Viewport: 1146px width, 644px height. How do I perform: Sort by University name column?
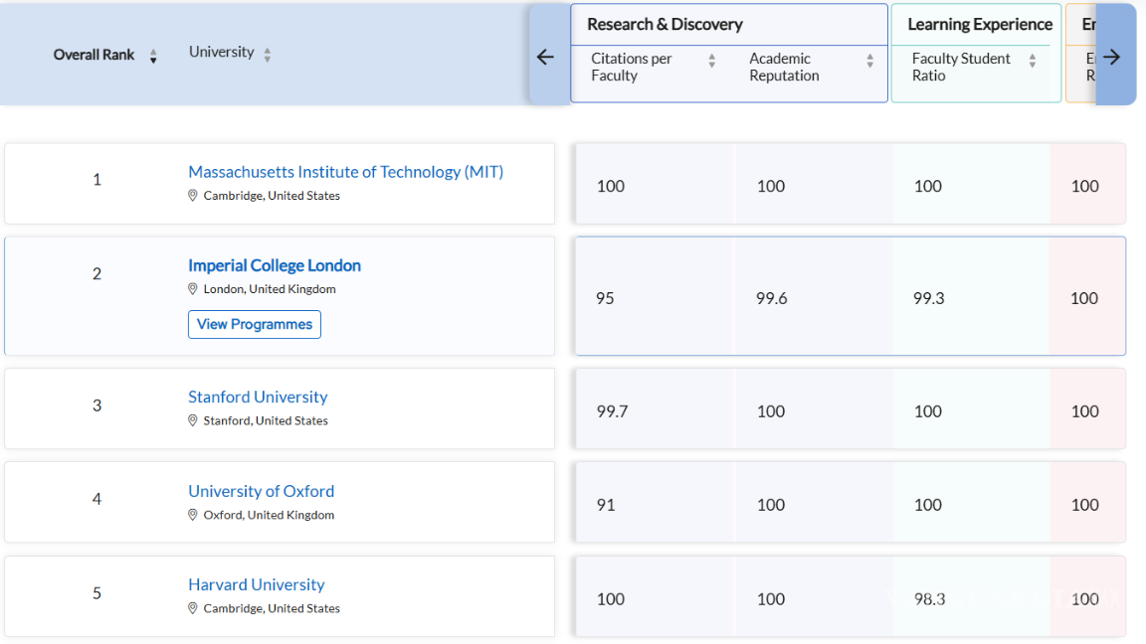coord(267,55)
